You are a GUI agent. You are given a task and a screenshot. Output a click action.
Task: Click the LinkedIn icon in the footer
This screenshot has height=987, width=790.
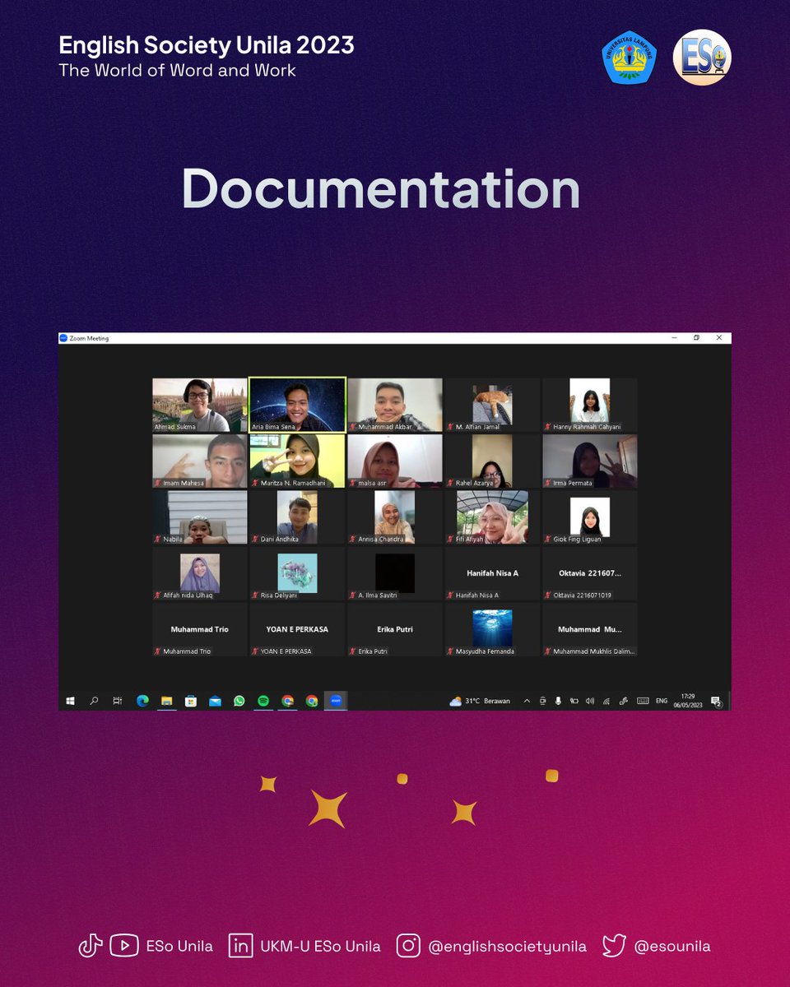(241, 946)
